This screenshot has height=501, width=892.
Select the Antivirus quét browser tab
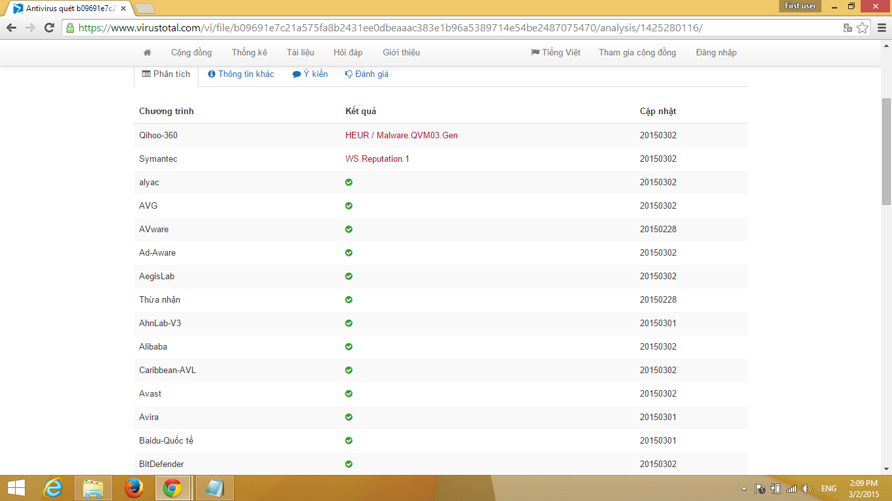point(69,8)
